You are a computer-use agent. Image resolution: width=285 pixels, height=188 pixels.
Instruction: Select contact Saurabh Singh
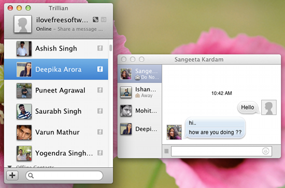point(56,111)
